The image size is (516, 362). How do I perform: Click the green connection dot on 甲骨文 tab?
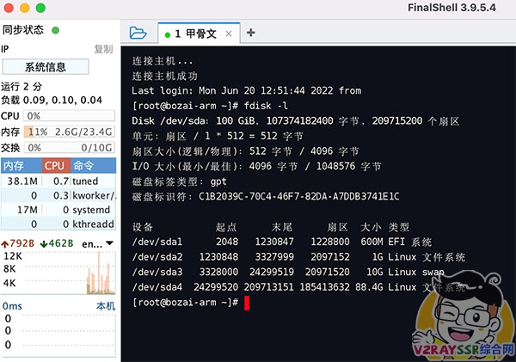tap(167, 34)
